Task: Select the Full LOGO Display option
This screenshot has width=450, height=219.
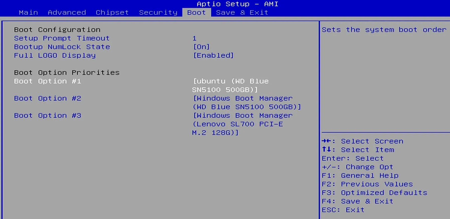Action: click(x=55, y=55)
